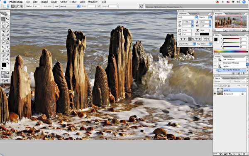Click the delete layer trash icon
The width and height of the screenshot is (249, 156).
(x=244, y=154)
